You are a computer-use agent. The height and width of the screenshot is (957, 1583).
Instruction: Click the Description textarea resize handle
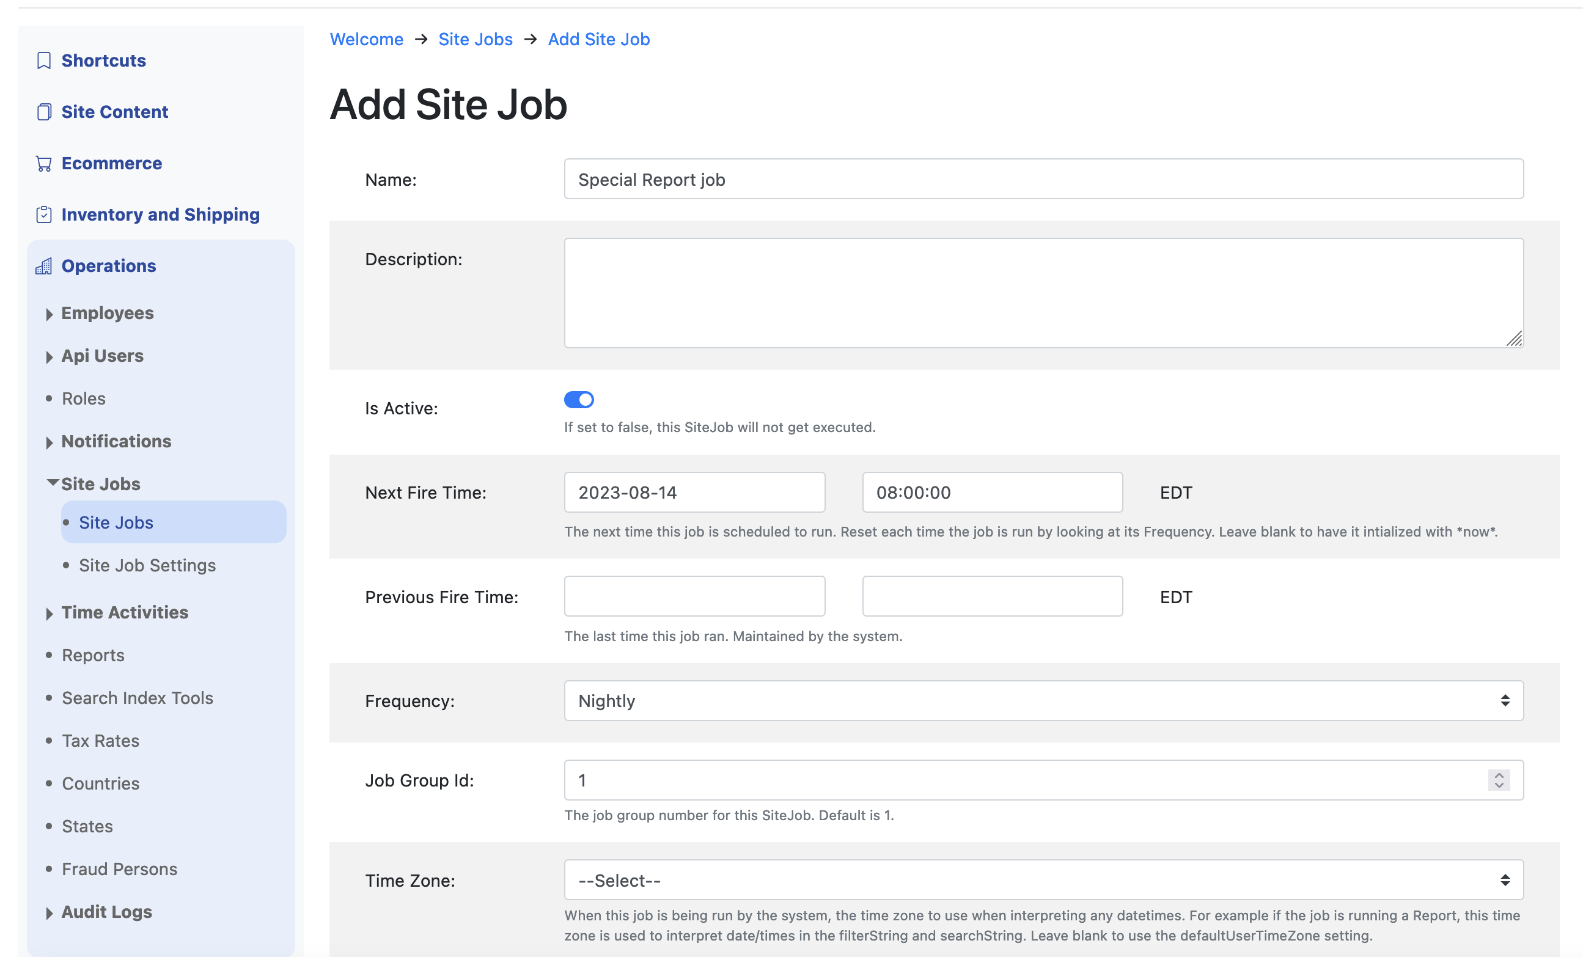tap(1515, 339)
